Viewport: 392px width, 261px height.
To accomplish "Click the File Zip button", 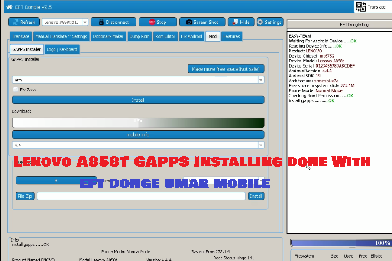I will click(x=25, y=196).
